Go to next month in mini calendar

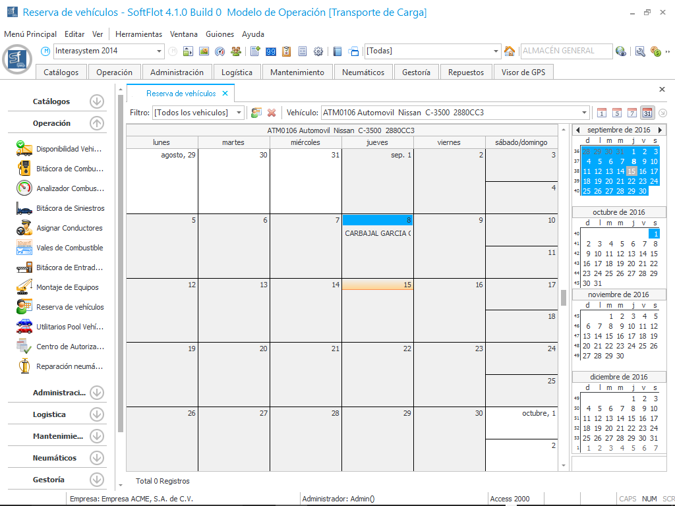pyautogui.click(x=660, y=130)
